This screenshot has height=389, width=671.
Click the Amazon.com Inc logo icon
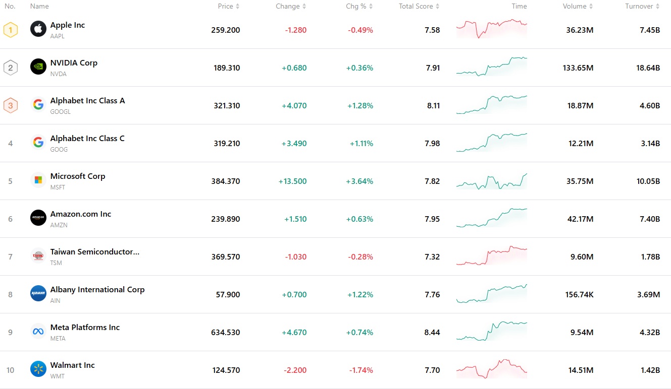pos(38,218)
